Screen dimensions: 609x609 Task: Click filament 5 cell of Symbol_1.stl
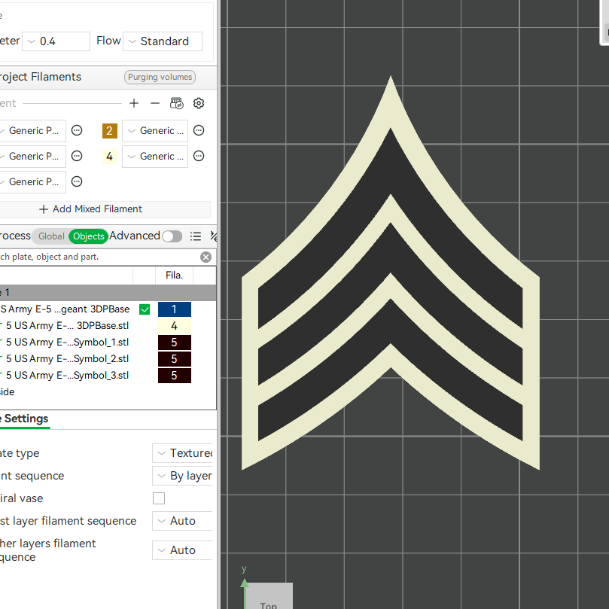[x=175, y=343]
